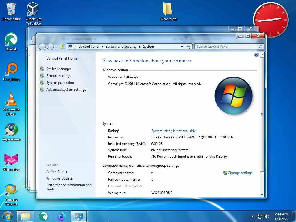Open Remote settings link
This screenshot has height=222, width=296.
click(58, 76)
